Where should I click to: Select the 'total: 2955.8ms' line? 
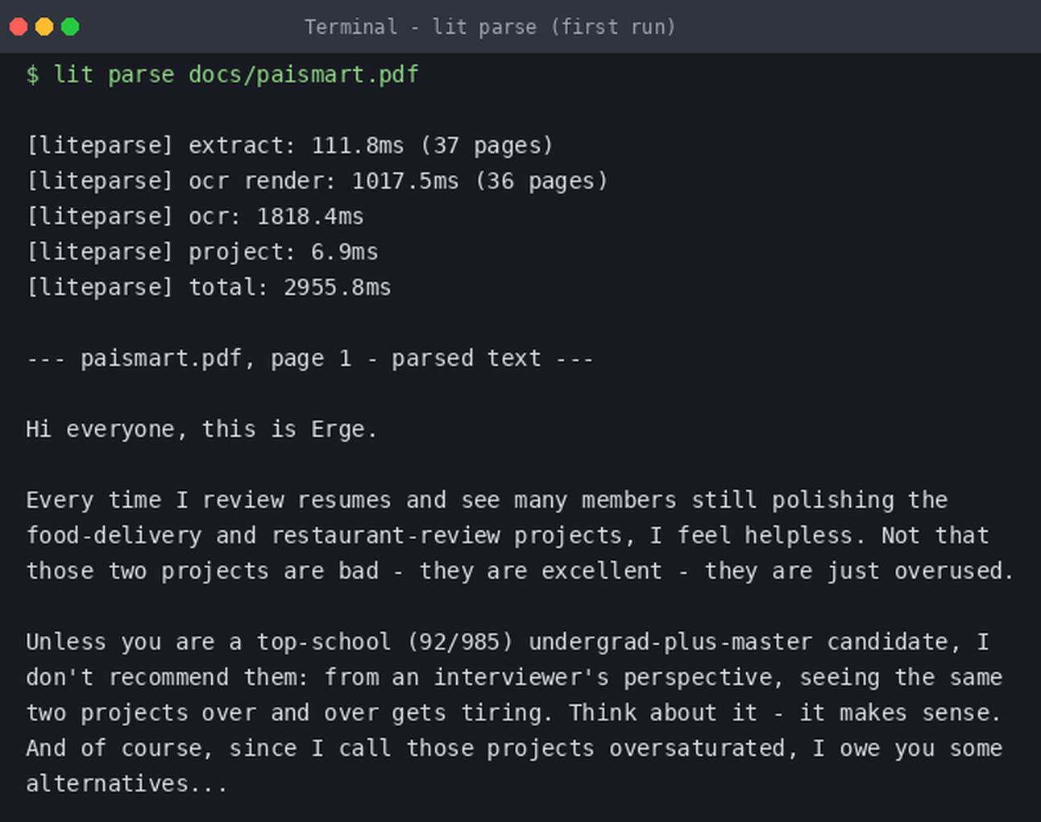click(x=209, y=288)
